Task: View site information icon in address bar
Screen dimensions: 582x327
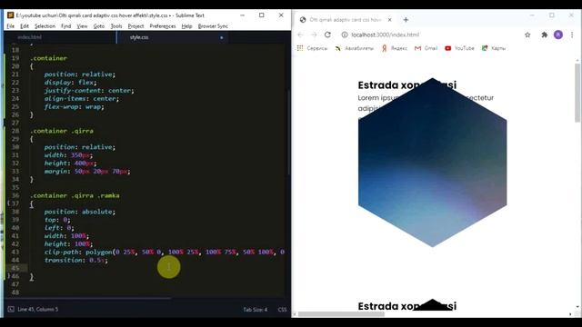Action: (x=345, y=35)
